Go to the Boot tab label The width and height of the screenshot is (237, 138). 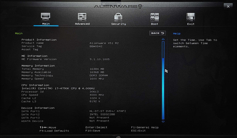coord(154,24)
